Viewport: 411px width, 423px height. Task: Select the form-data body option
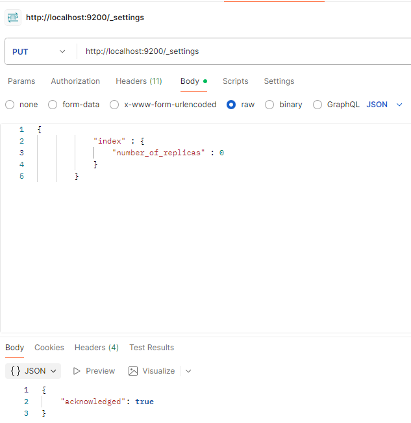pos(53,105)
